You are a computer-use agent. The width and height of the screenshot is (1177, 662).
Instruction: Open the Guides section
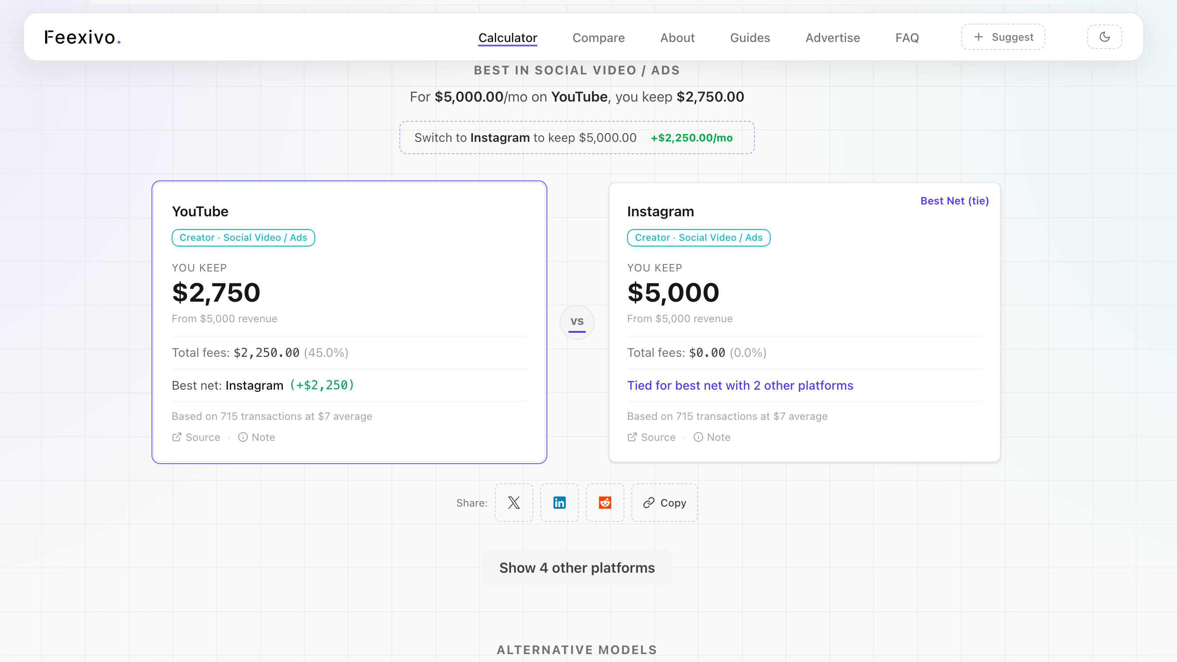pos(750,38)
